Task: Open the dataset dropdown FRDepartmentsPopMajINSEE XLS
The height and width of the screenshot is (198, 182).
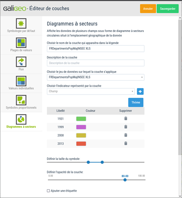Action: (96, 77)
